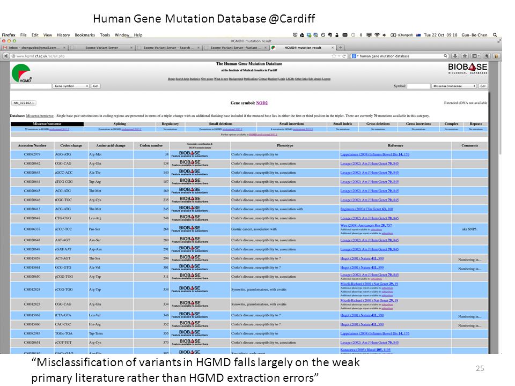Image resolution: width=515 pixels, height=386 pixels.
Task: Close the HGMD mutation result tab
Action: [333, 48]
